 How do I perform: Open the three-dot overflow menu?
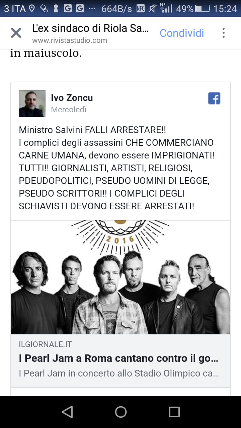point(223,33)
